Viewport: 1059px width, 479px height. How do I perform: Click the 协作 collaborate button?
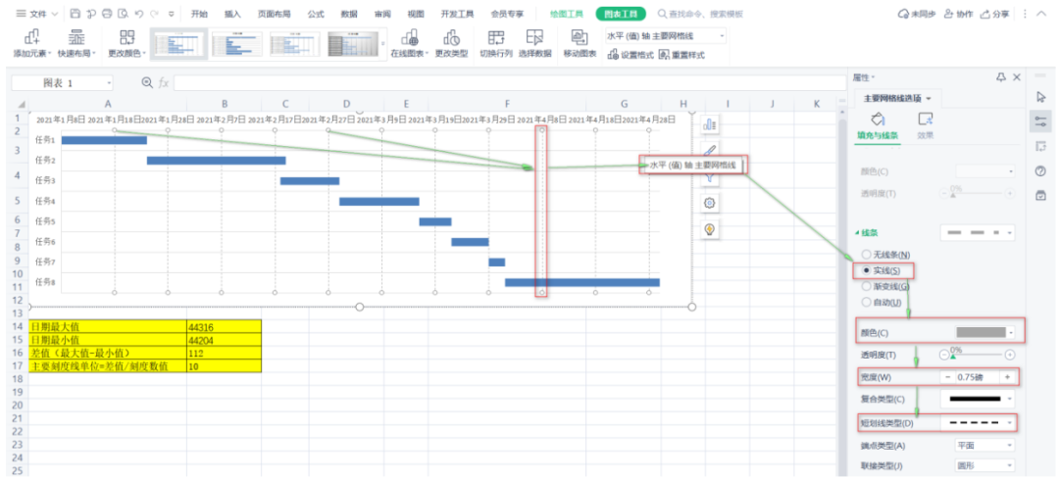click(959, 14)
